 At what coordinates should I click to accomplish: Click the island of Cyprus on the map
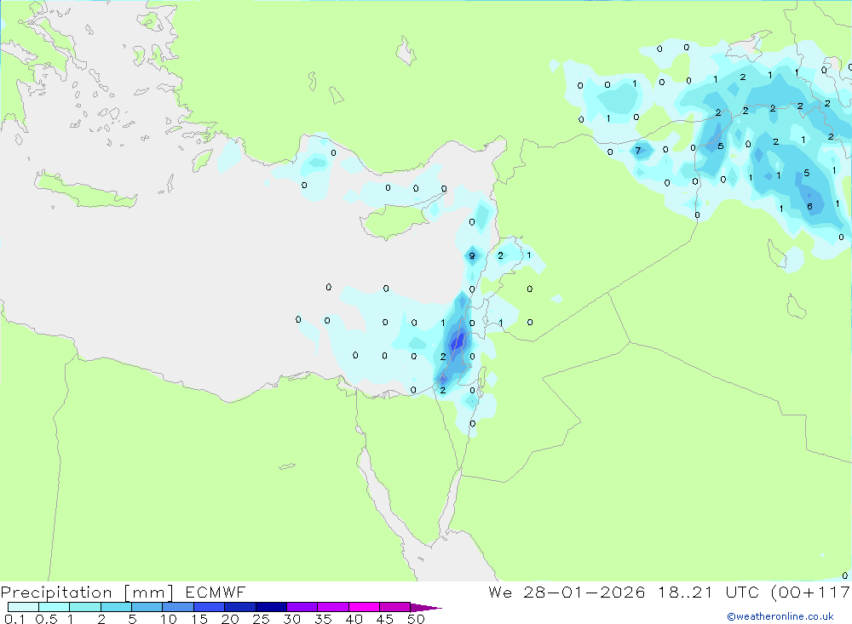coord(397,220)
